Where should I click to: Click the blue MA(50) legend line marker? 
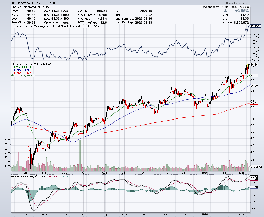point(12,70)
